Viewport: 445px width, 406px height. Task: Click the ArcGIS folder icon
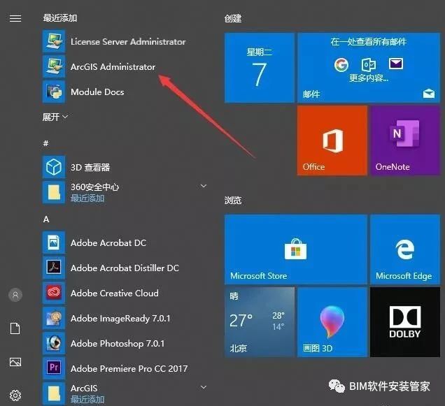[54, 393]
